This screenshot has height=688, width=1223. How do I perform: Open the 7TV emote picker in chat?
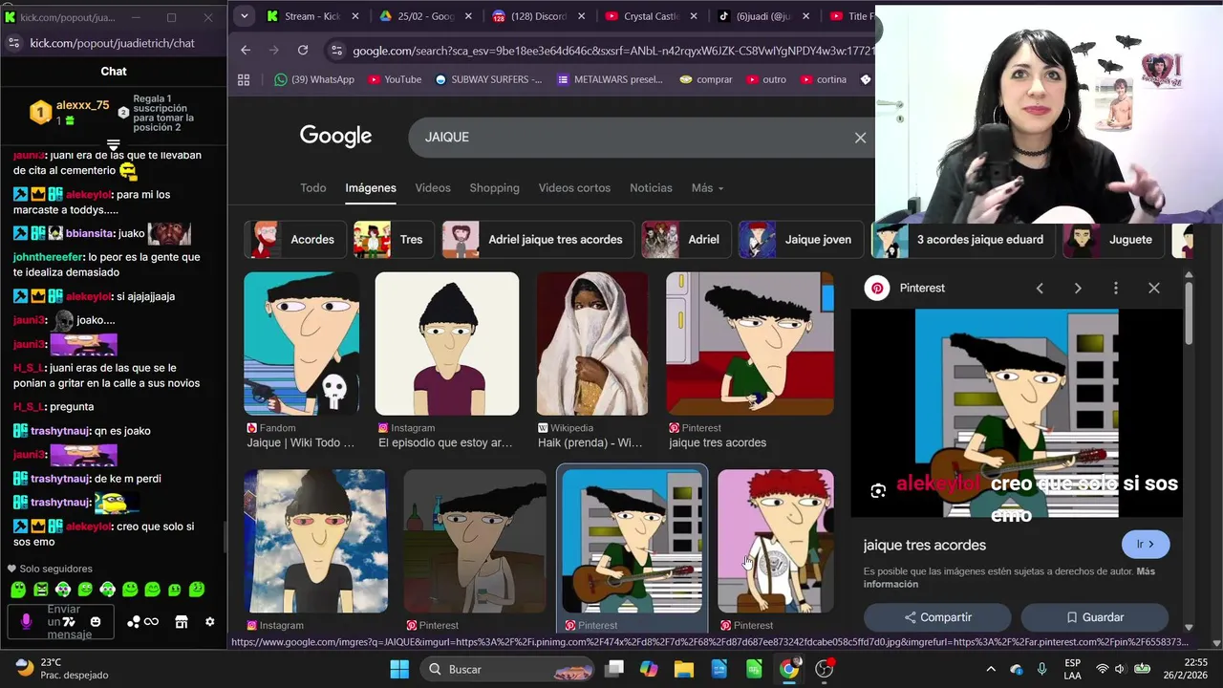pos(69,622)
